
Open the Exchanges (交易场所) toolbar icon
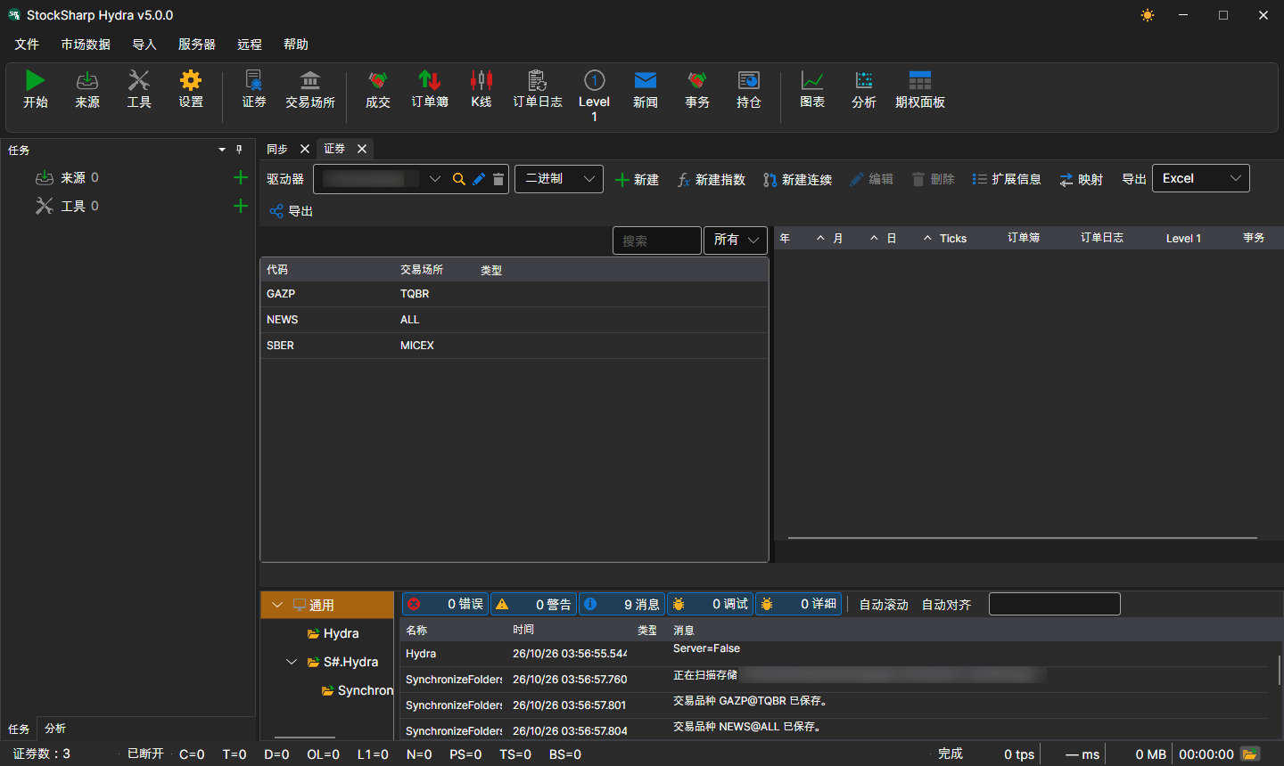point(309,80)
